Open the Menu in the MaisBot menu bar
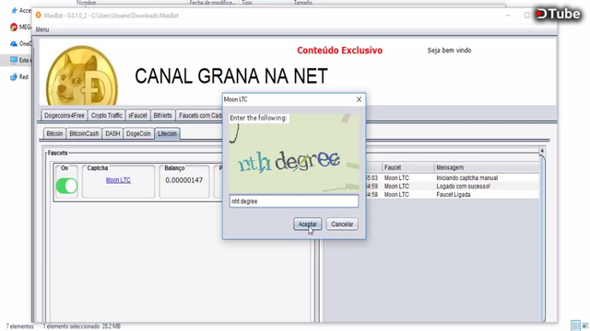This screenshot has height=331, width=590. pyautogui.click(x=42, y=29)
